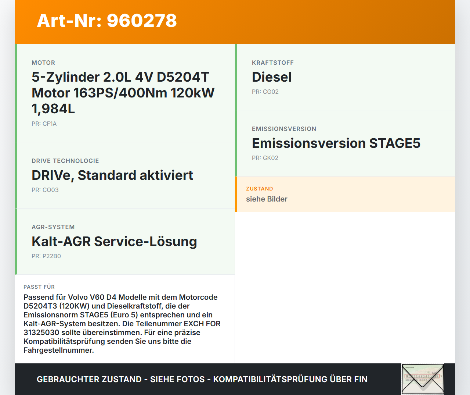Select the DRIVe, Standard aktiviert heading

[112, 175]
